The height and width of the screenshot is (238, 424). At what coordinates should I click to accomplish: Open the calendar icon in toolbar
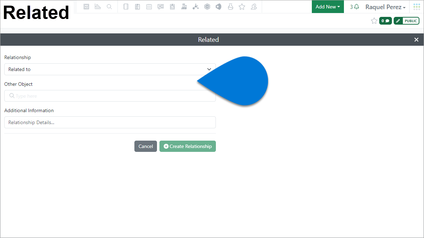tap(149, 7)
